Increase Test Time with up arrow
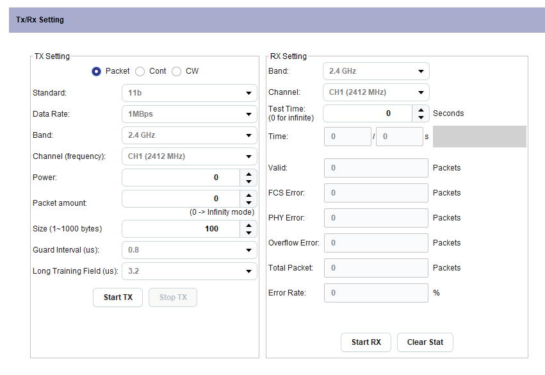Image resolution: width=545 pixels, height=375 pixels. [421, 110]
